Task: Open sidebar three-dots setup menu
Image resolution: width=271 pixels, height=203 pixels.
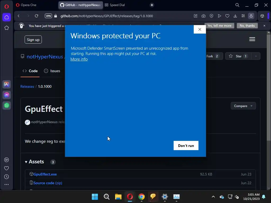Action: 7,184
